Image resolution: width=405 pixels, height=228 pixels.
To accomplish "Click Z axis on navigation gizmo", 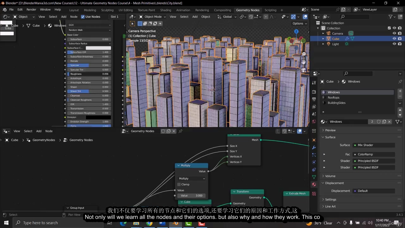I will click(x=296, y=31).
